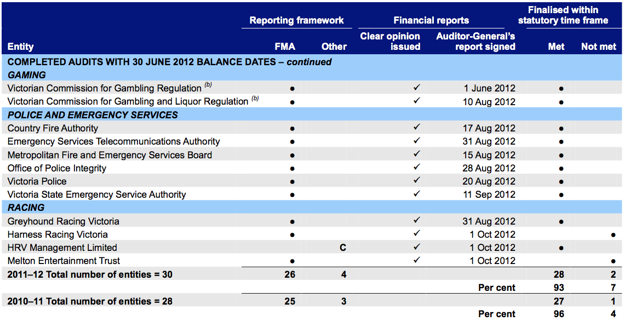Viewport: 625px width, 321px height.
Task: Click the 2010–11 FMA total 25
Action: point(290,301)
